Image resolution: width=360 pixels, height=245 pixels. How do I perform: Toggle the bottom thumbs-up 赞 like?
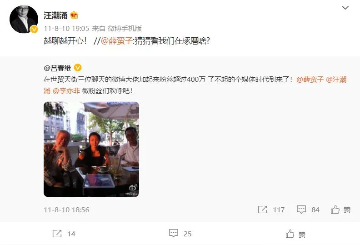click(x=295, y=234)
